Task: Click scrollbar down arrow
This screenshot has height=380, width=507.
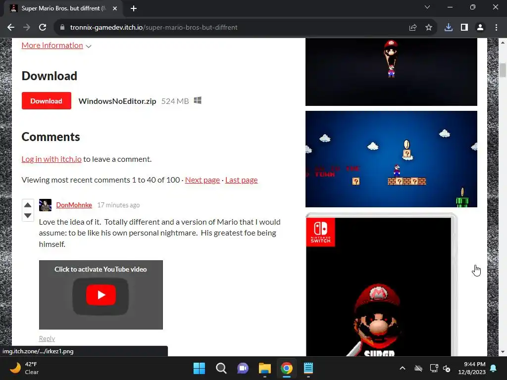Action: click(x=503, y=352)
